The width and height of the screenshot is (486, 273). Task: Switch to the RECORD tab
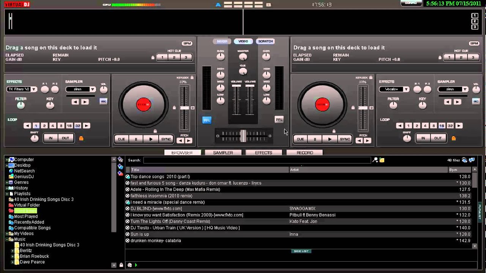coord(305,153)
